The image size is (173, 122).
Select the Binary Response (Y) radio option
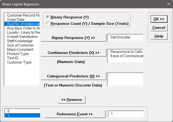pyautogui.click(x=48, y=17)
